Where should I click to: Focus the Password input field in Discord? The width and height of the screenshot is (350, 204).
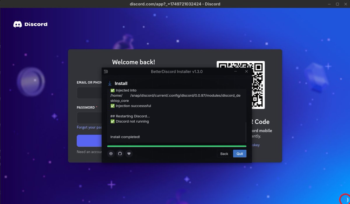tap(89, 118)
